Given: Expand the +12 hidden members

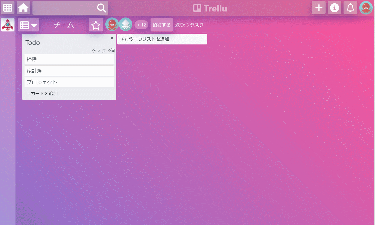Looking at the screenshot, I should [141, 25].
